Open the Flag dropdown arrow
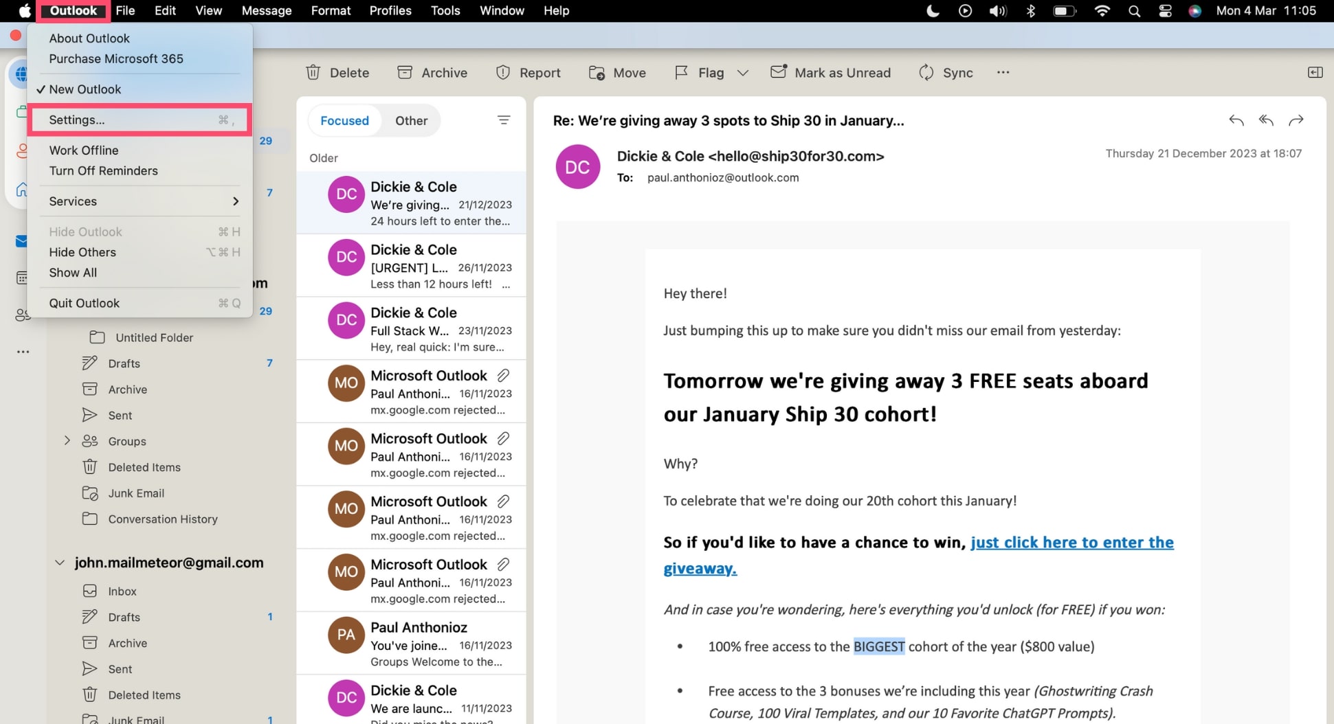 point(742,73)
